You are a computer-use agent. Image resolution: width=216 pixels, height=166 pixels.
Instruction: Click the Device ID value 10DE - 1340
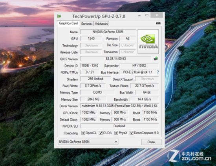click(90, 65)
